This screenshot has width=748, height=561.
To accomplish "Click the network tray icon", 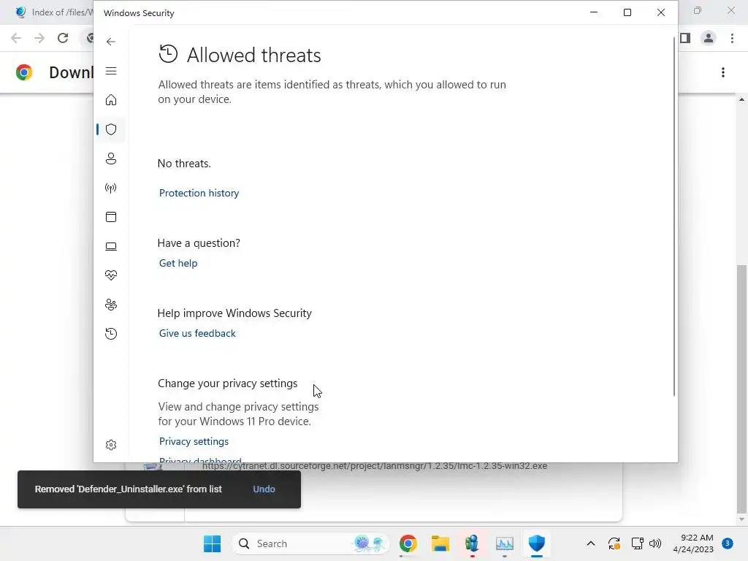I will (x=637, y=543).
